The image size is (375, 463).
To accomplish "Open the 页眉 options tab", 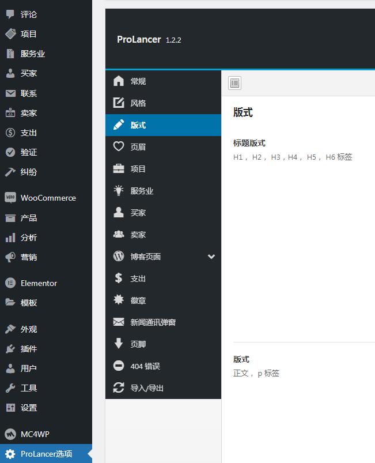I will coord(163,147).
